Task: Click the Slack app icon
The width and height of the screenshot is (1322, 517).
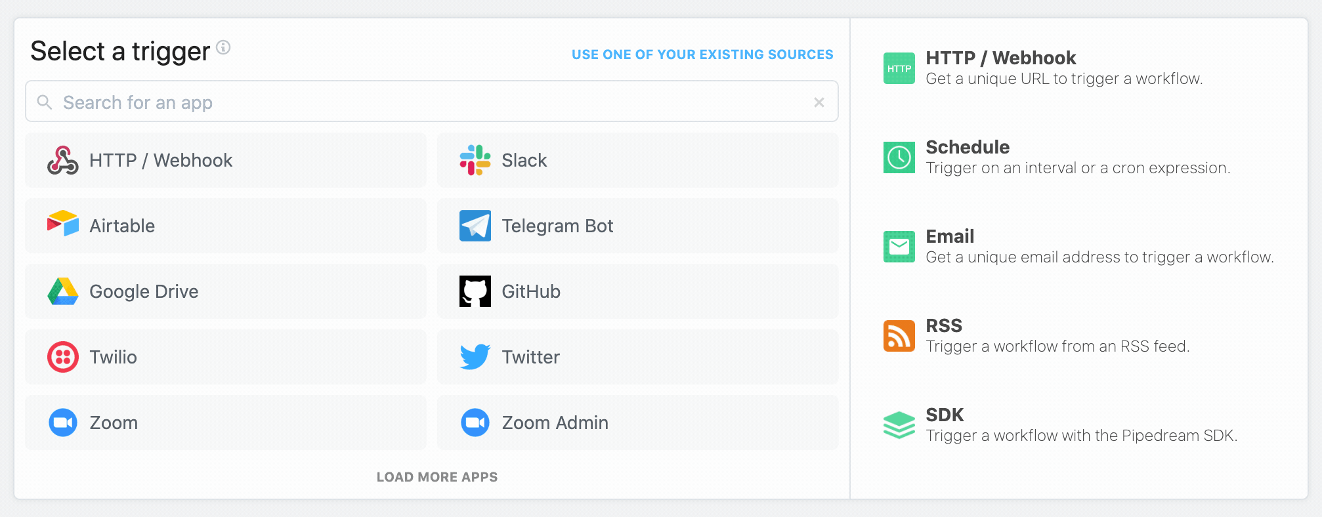Action: pos(475,160)
